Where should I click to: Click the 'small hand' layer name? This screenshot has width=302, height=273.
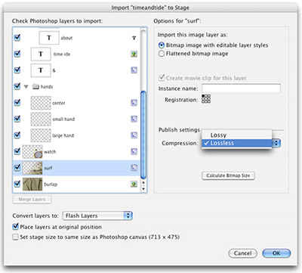coord(63,119)
